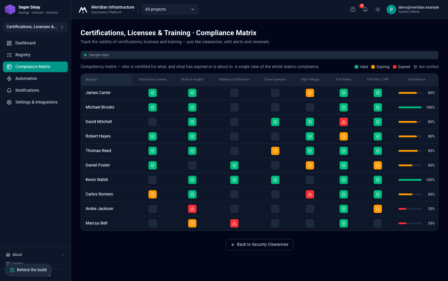Open the Registry page

35,55
